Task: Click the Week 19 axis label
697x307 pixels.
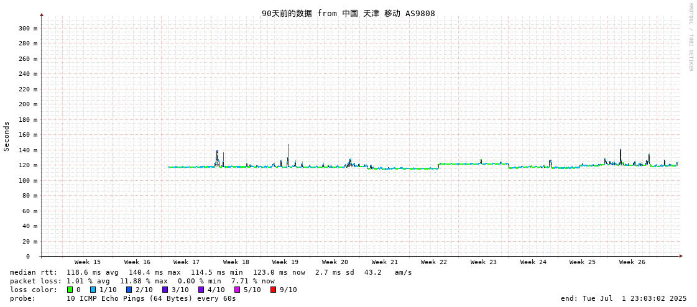Action: click(285, 262)
